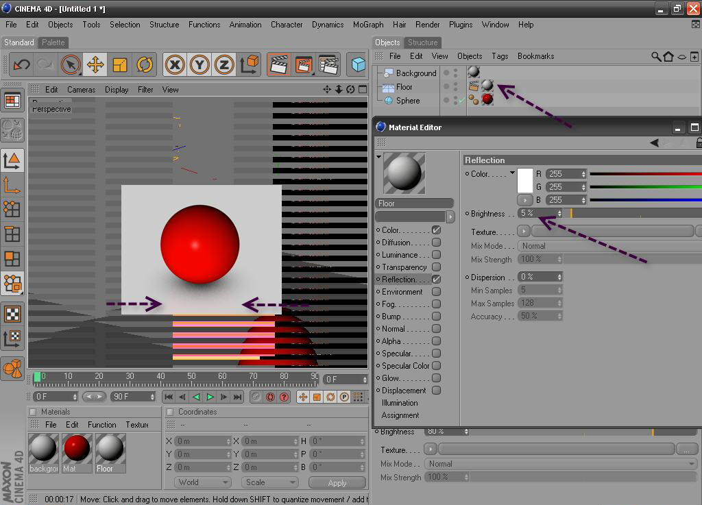Activate the Rotate tool
The width and height of the screenshot is (702, 505).
[x=145, y=65]
